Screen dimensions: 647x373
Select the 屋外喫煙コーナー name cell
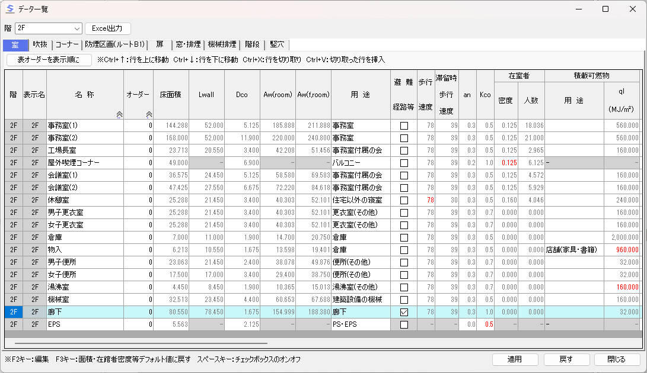click(x=85, y=162)
